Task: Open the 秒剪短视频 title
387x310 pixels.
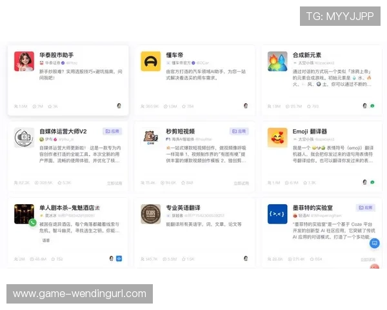Action: click(181, 131)
